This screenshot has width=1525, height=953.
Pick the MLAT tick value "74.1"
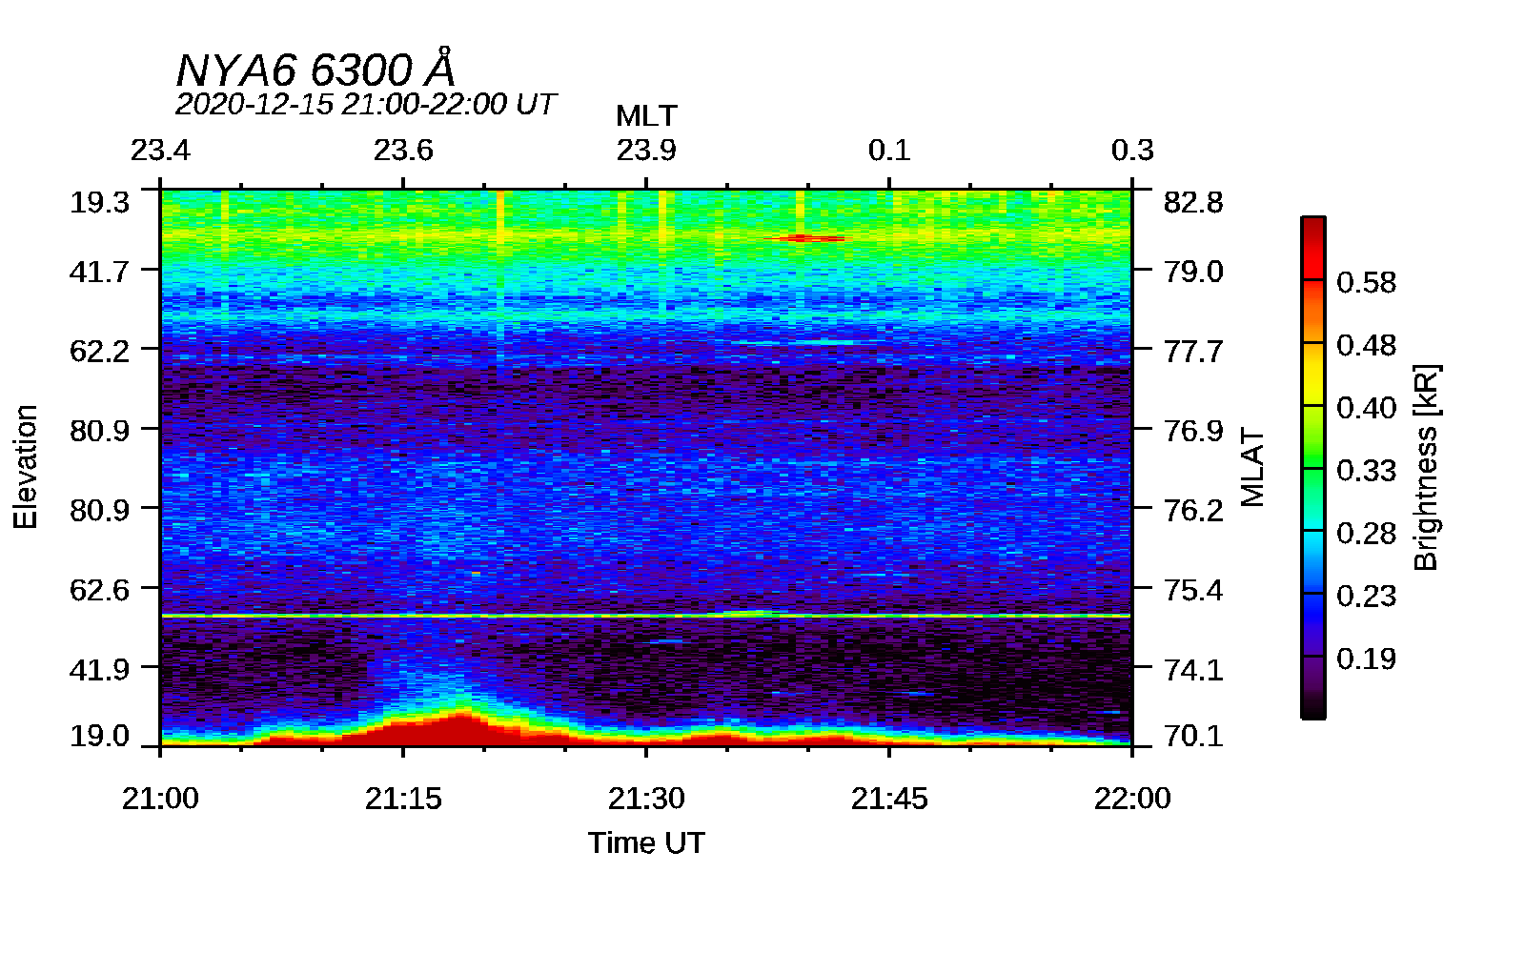click(1193, 669)
